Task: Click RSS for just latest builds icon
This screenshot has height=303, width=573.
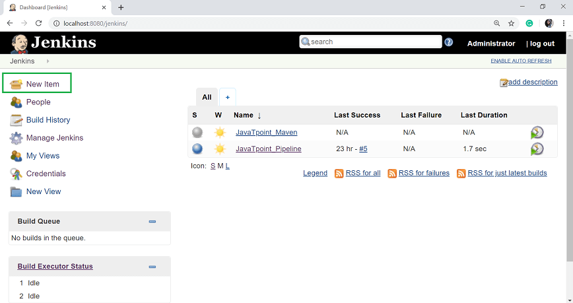Action: [461, 173]
